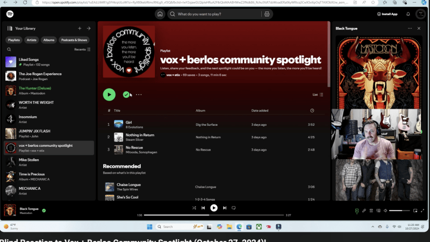This screenshot has width=430, height=242.
Task: Toggle the Now Playing view icon
Action: point(357,211)
